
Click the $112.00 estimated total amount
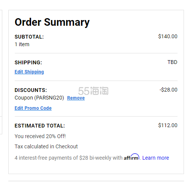pyautogui.click(x=168, y=125)
